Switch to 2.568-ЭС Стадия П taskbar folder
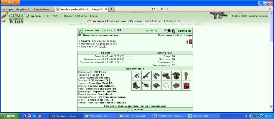 point(135,116)
